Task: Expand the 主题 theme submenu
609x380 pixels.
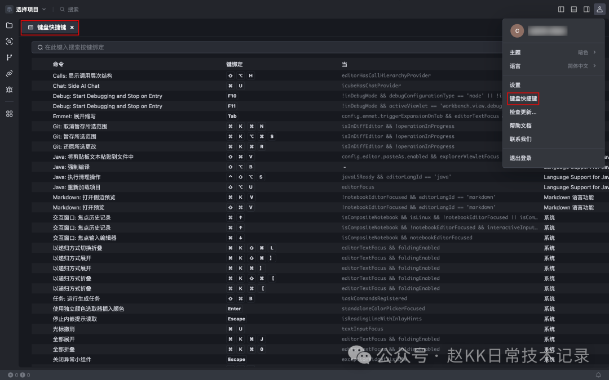Action: point(553,52)
